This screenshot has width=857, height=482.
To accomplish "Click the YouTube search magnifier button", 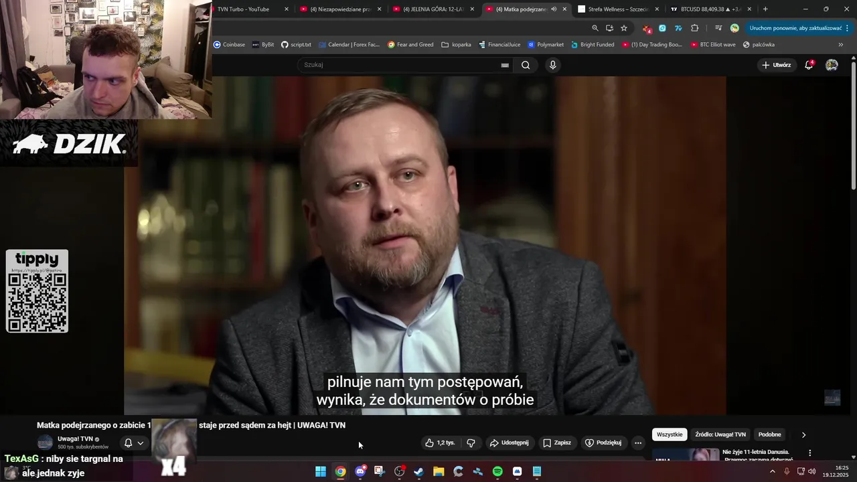I will pyautogui.click(x=526, y=65).
